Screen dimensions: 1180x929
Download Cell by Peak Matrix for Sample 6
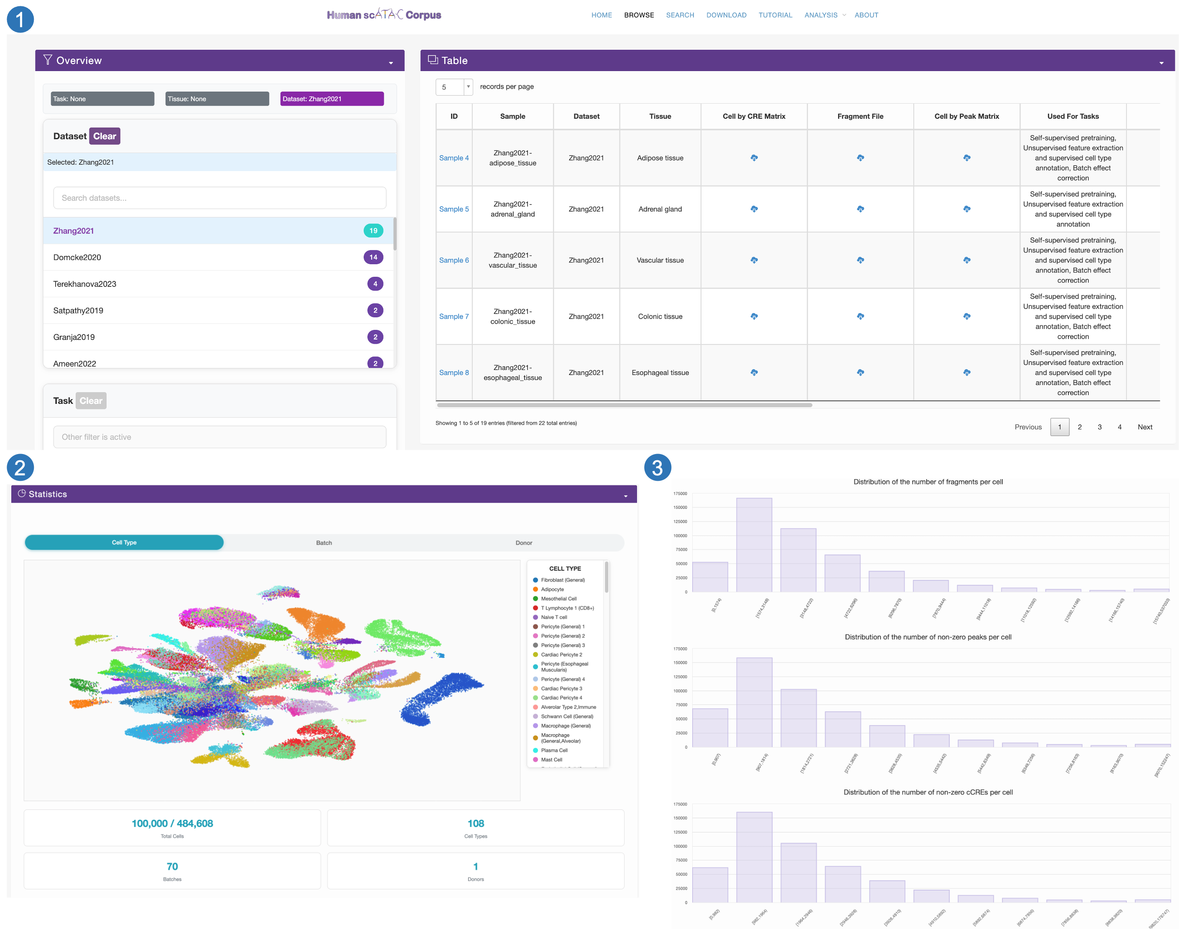point(966,260)
